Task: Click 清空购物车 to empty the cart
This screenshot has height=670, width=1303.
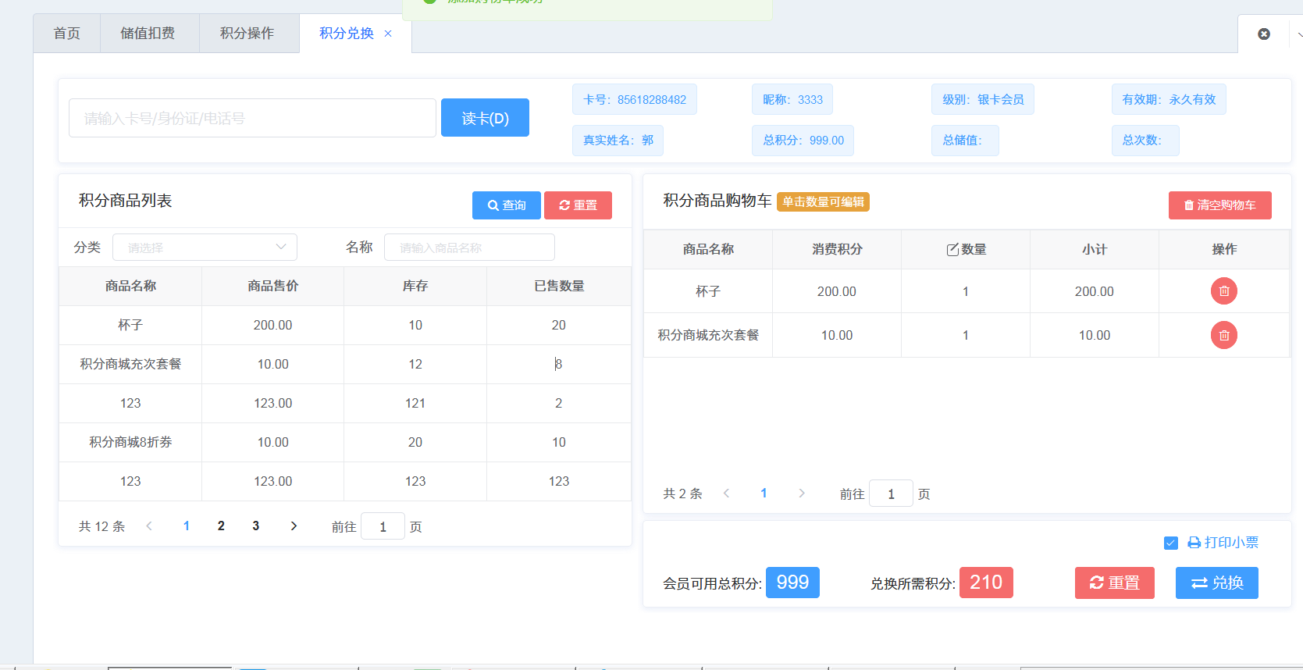Action: 1219,205
